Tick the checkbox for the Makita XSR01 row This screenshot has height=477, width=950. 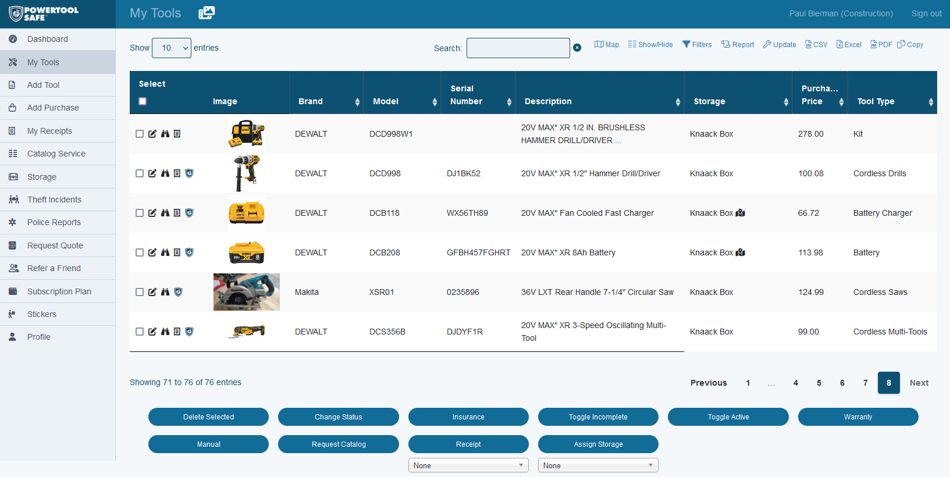(x=140, y=292)
